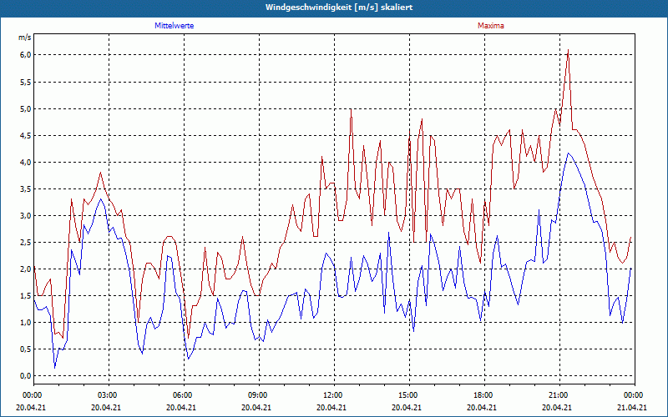The height and width of the screenshot is (417, 668).
Task: Click the '4,0' y-axis value
Action: 25,162
